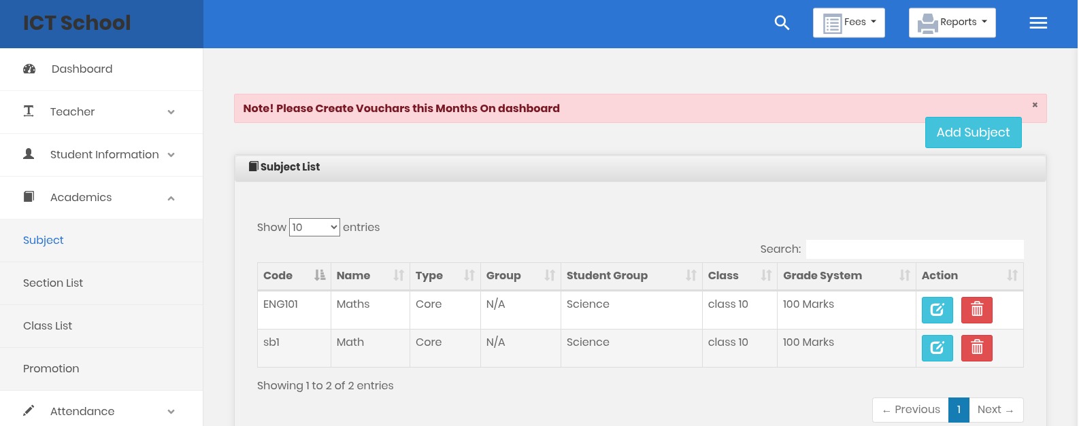
Task: Click the Add Subject button
Action: 973,132
